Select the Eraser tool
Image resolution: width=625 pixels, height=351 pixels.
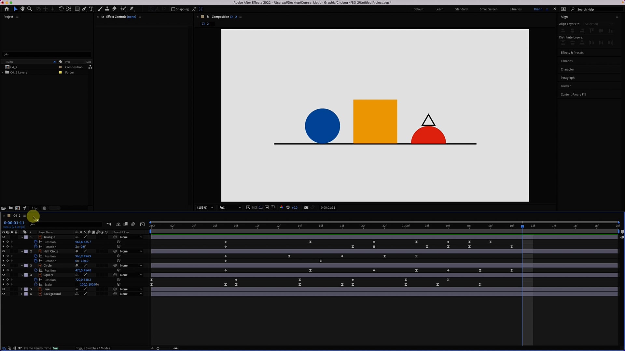(114, 9)
